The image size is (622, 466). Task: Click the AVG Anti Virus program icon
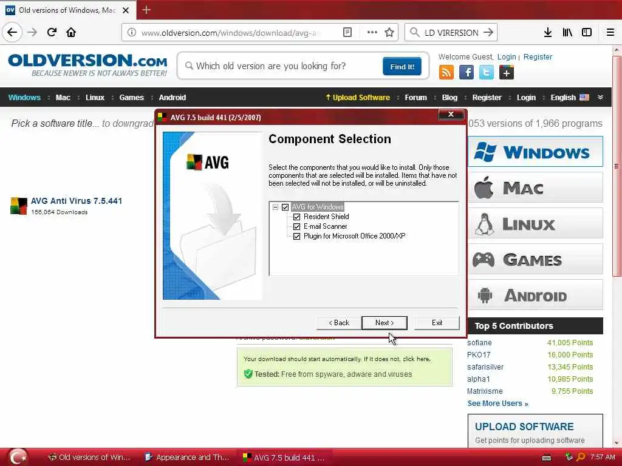(19, 206)
